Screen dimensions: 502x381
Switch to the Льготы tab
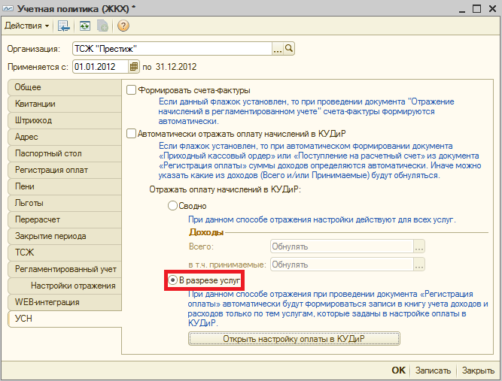coord(65,203)
